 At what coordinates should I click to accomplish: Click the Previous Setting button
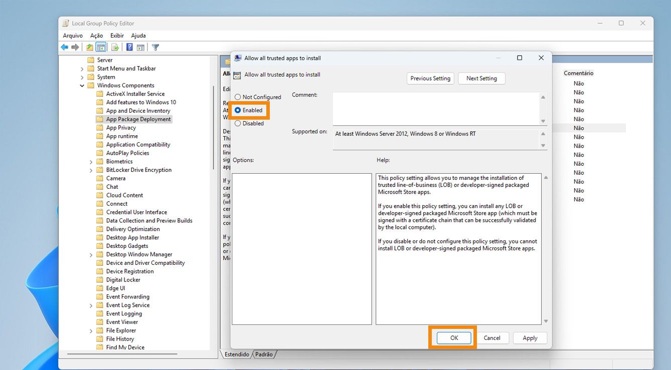coord(430,78)
